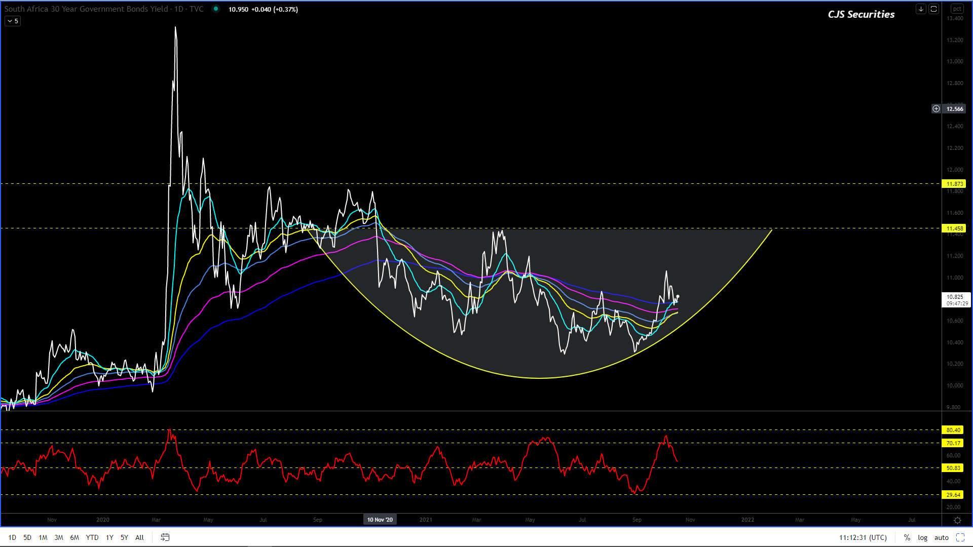Switch to the 5Y time range
Viewport: 973px width, 547px height.
(x=124, y=537)
